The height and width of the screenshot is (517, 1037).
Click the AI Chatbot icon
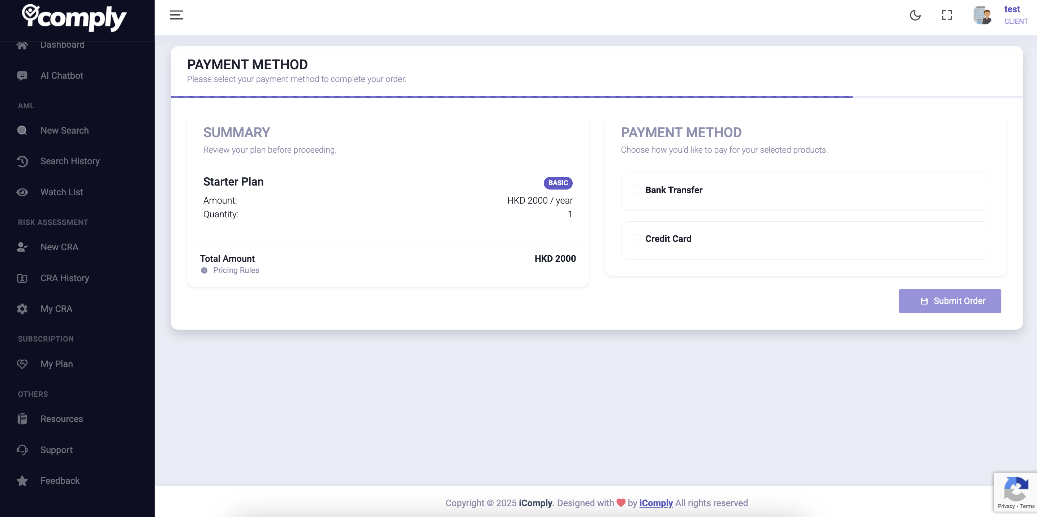point(22,76)
